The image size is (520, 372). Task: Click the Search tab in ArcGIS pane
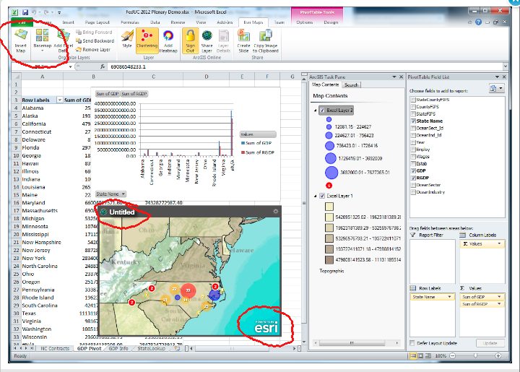tap(351, 85)
